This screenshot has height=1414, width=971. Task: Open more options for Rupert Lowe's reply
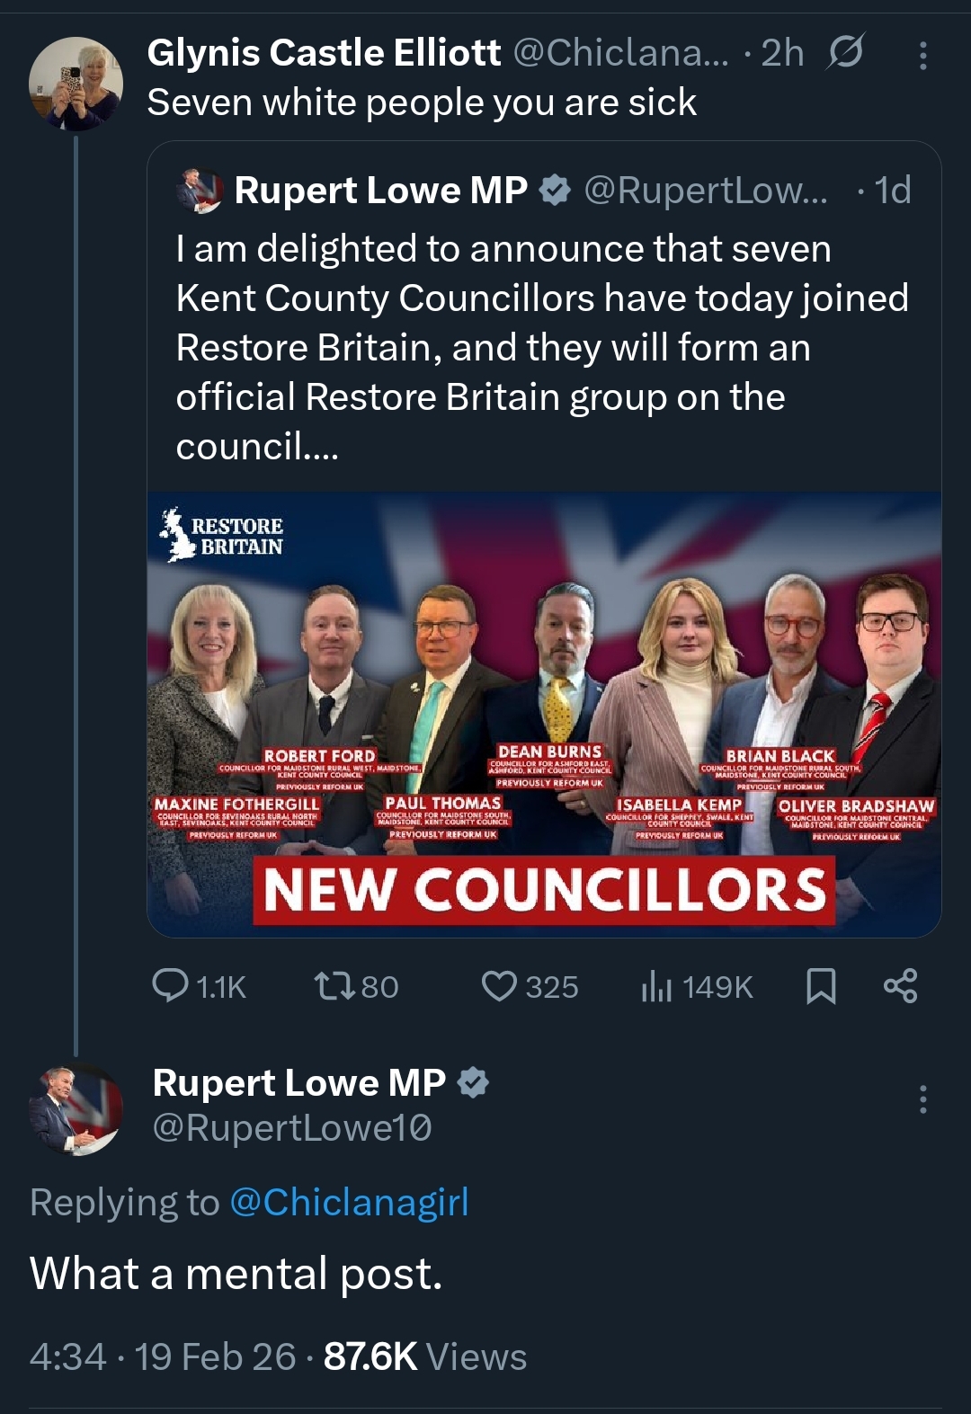click(x=922, y=1098)
